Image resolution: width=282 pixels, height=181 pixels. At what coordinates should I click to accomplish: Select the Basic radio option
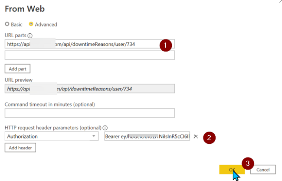click(7, 25)
